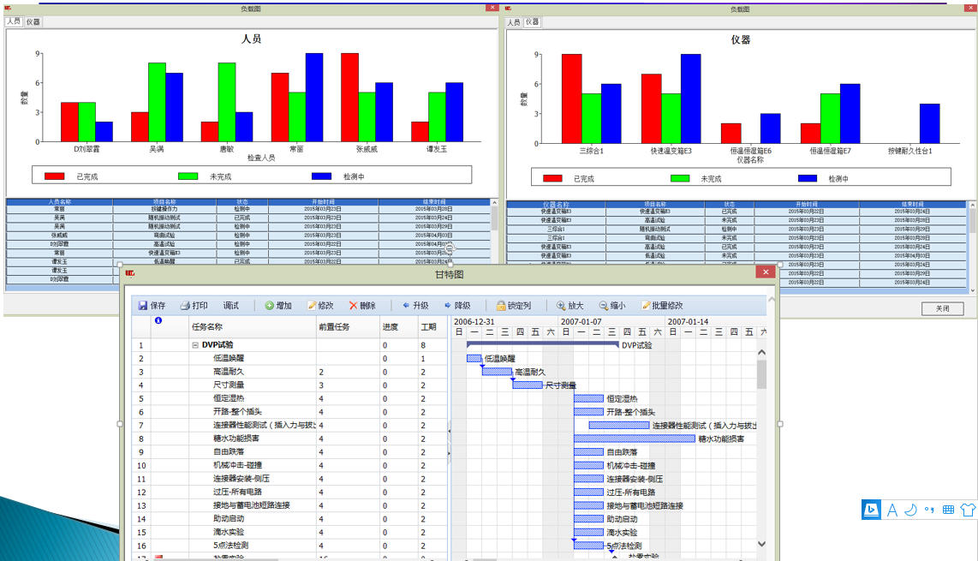The width and height of the screenshot is (978, 561).
Task: Click the Gantt chart vertical scrollbar down arrow
Action: coord(761,543)
